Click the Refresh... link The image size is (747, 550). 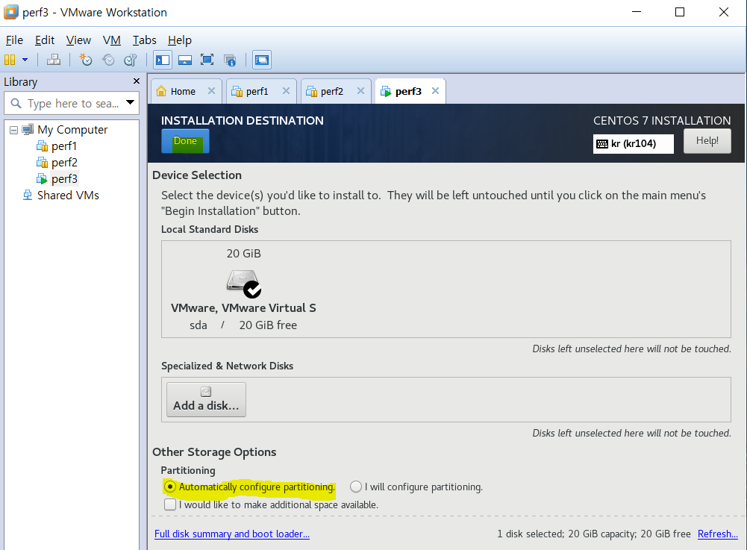coord(717,534)
